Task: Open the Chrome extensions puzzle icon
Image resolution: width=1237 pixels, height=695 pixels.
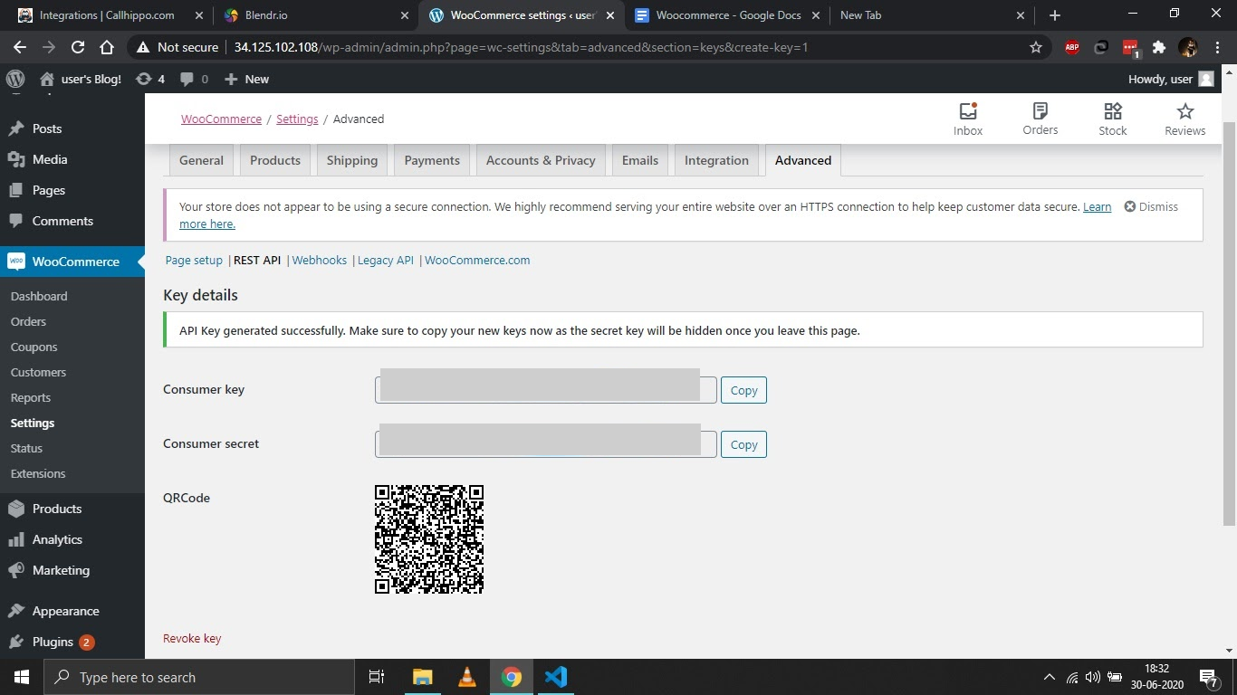Action: pos(1158,47)
